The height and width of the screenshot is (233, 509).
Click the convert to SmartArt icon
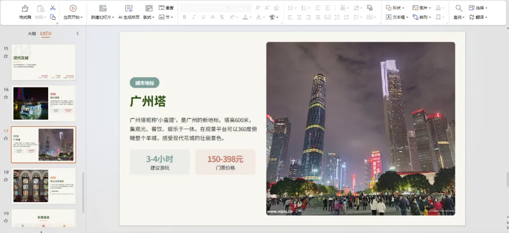(370, 8)
